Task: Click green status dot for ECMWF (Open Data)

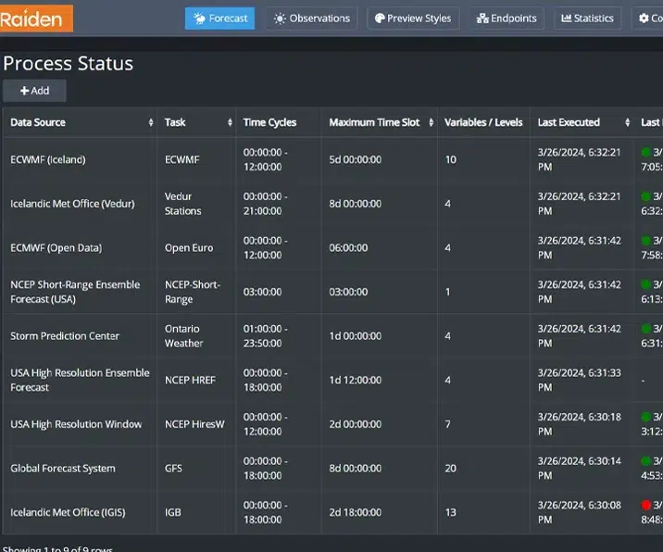Action: pyautogui.click(x=646, y=241)
